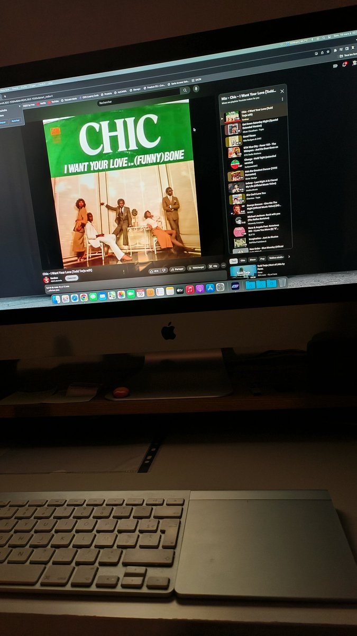This screenshot has width=357, height=636.
Task: Open FaceTime in the Dock
Action: 131,295
